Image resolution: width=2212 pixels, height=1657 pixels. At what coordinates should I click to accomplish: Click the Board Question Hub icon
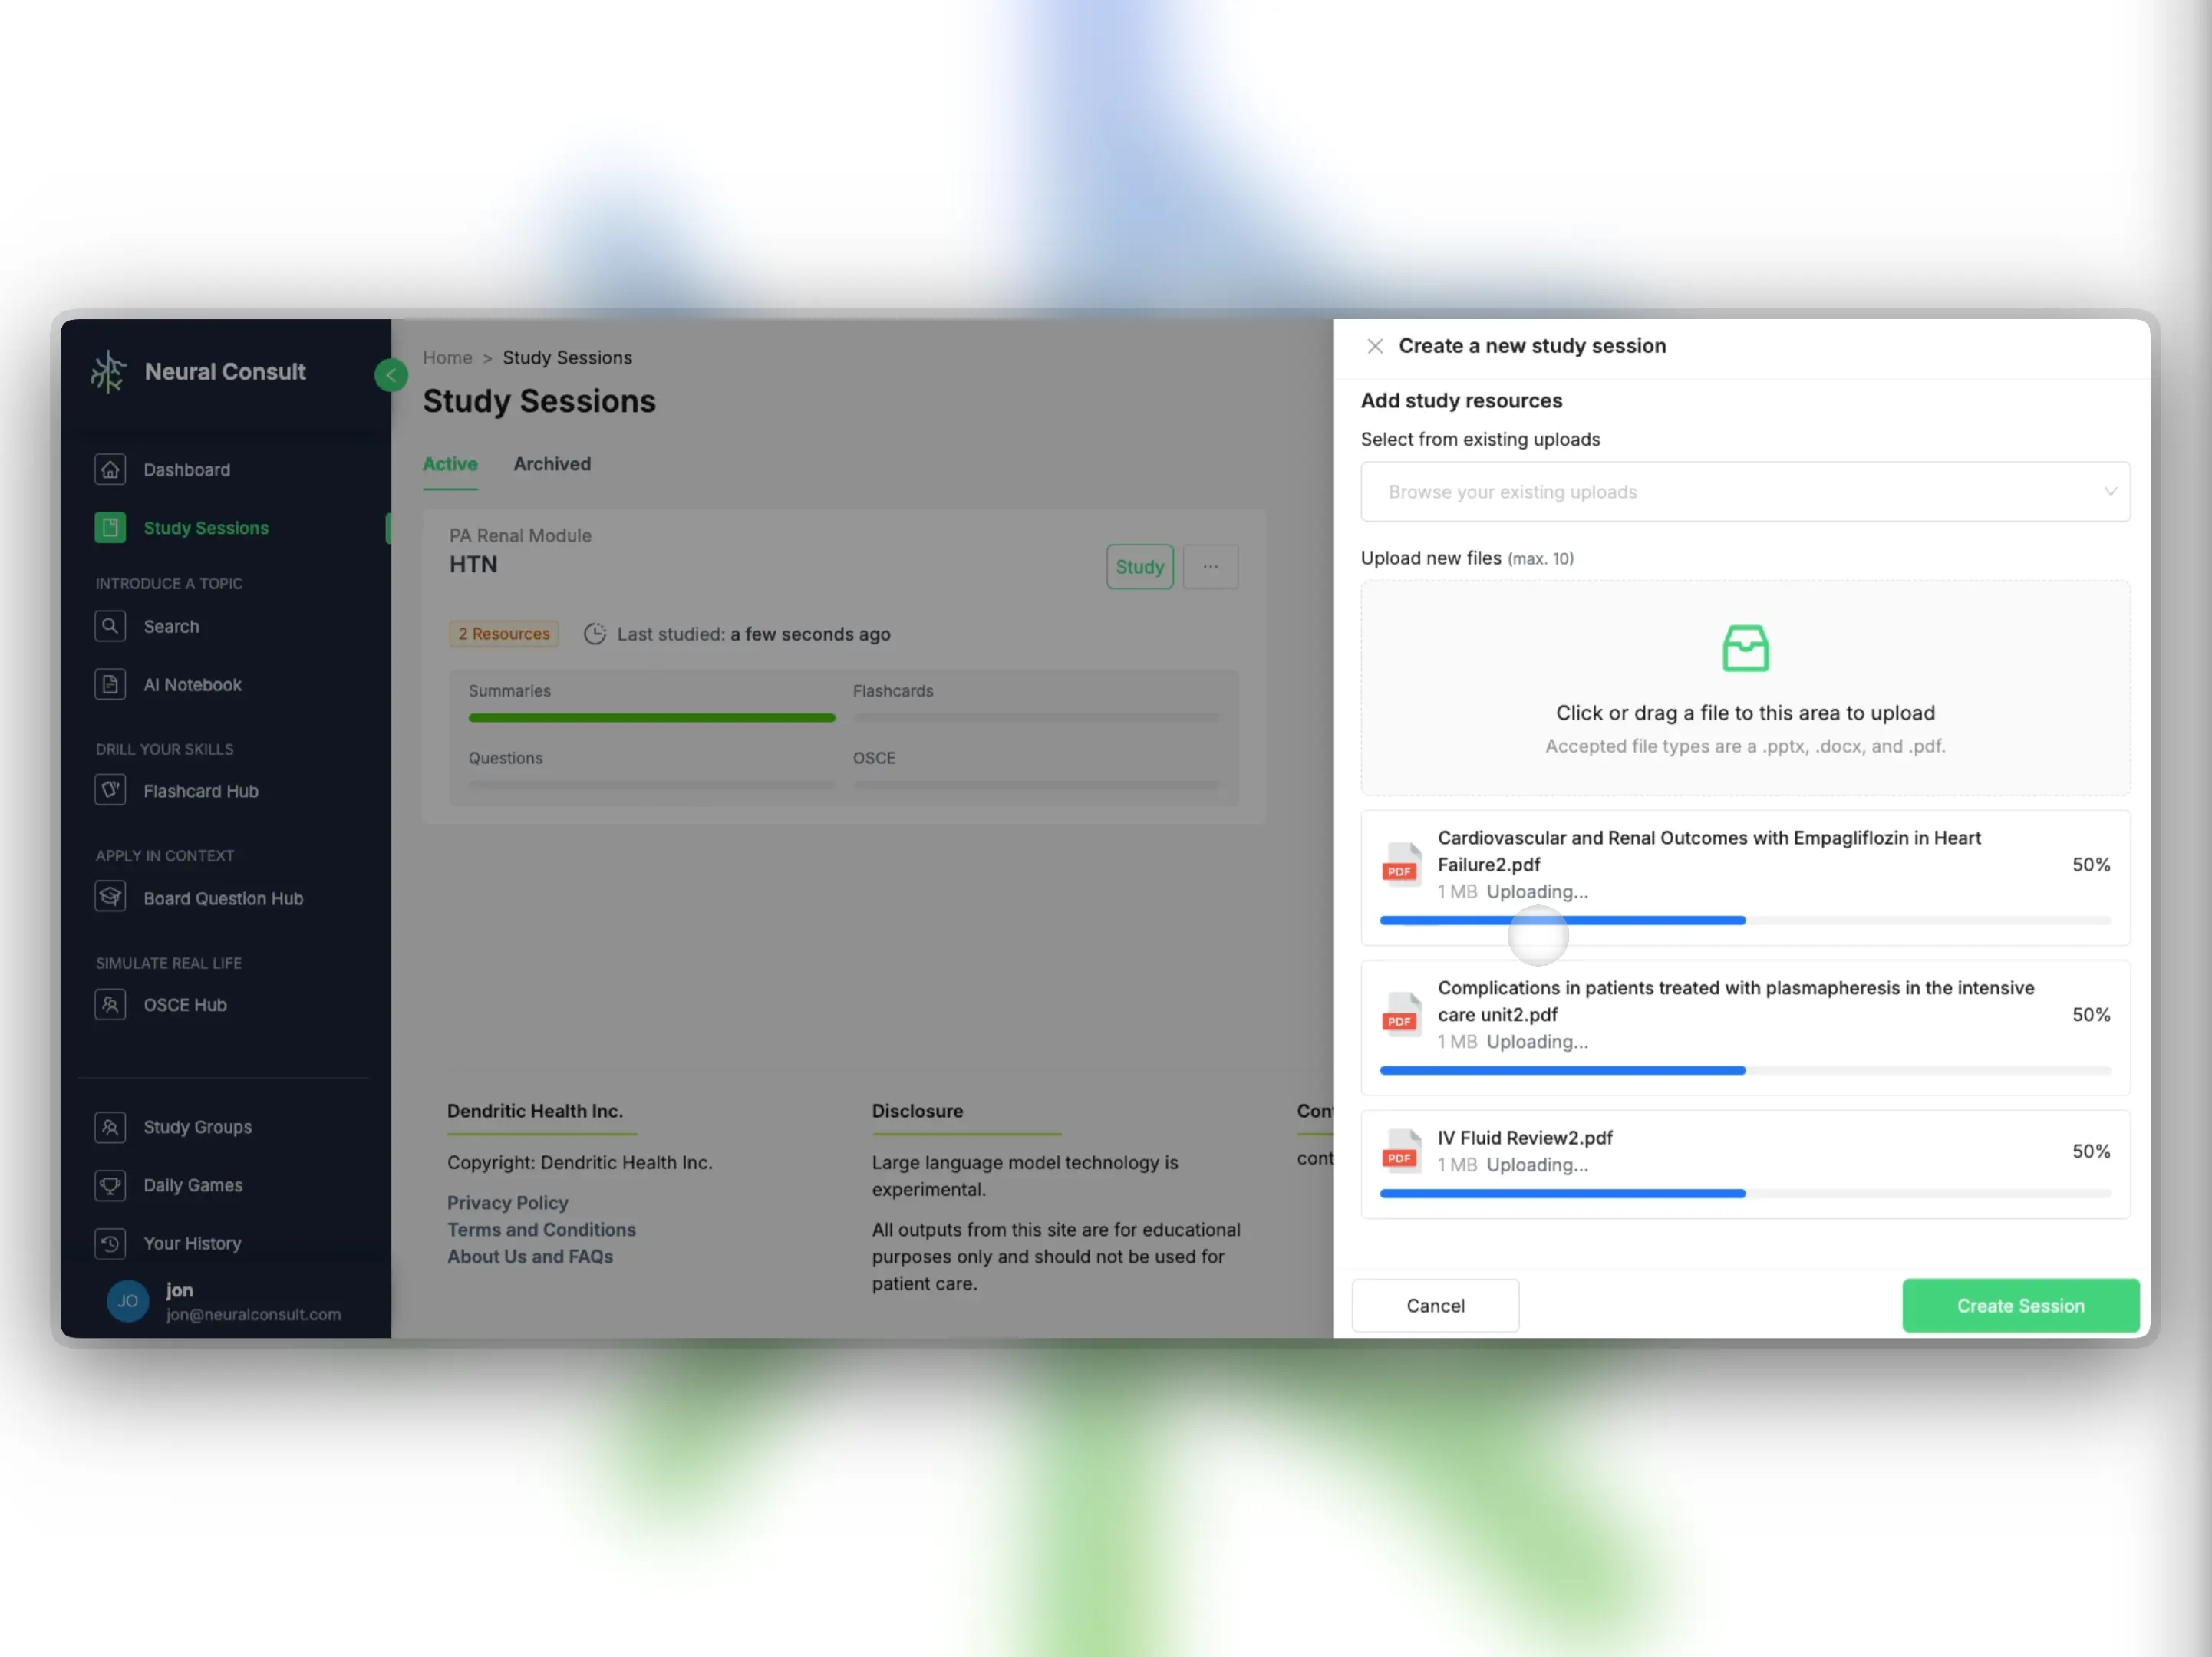coord(110,897)
